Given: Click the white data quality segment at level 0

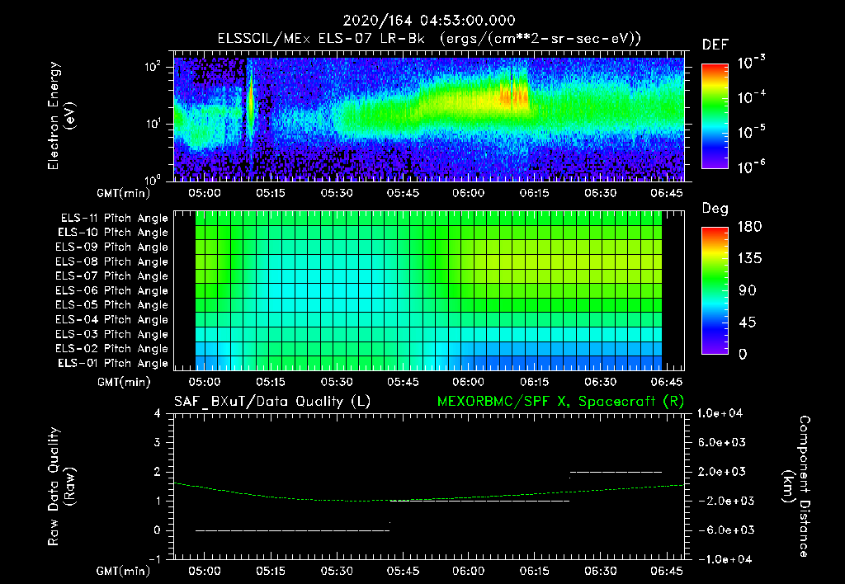Looking at the screenshot, I should coord(292,530).
